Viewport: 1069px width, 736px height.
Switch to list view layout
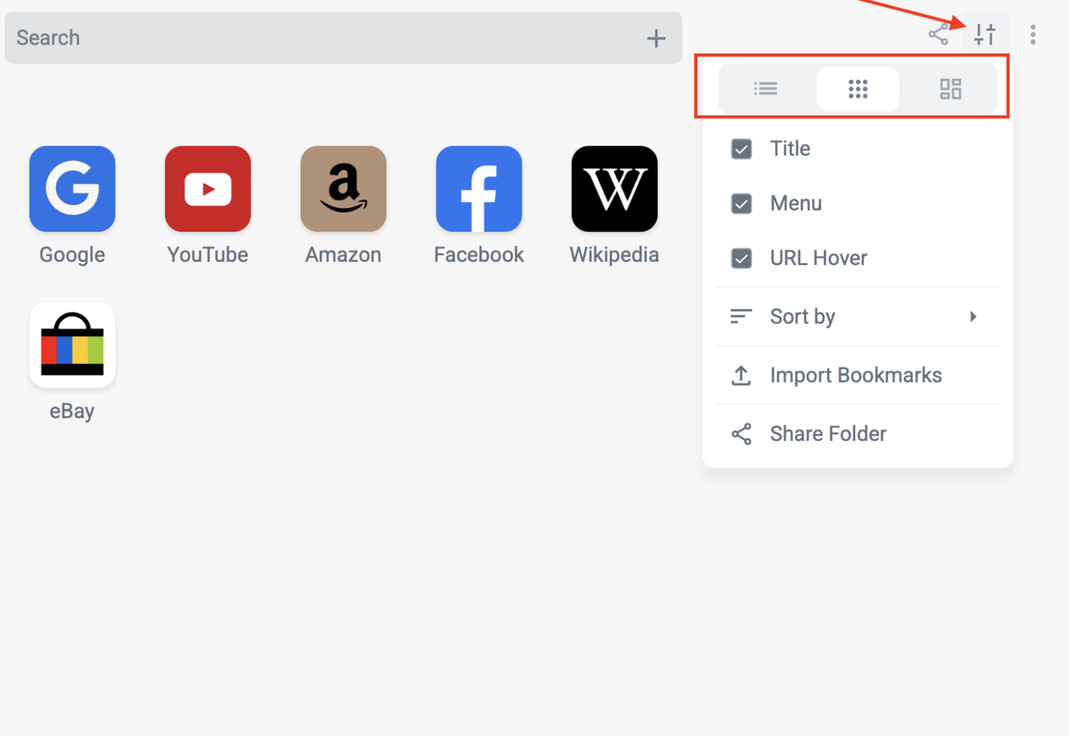click(x=766, y=89)
